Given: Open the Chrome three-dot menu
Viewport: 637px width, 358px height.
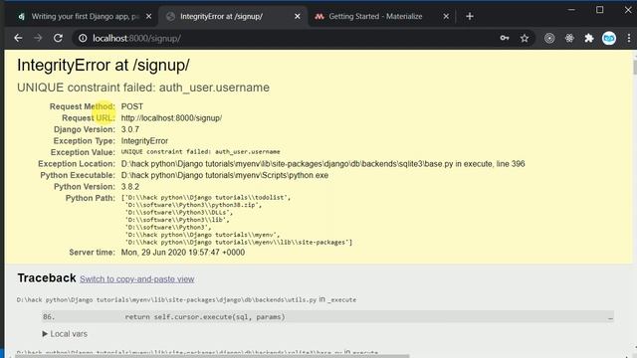Looking at the screenshot, I should [x=629, y=38].
